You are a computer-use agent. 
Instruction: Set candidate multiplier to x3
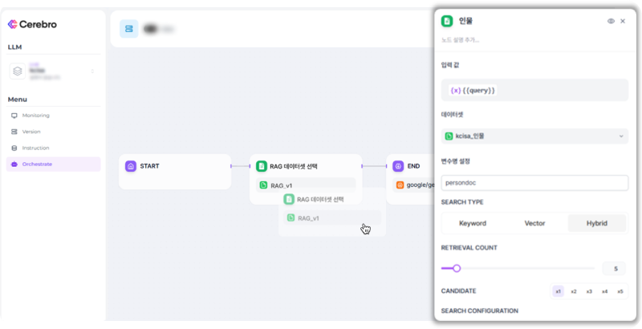click(x=589, y=291)
